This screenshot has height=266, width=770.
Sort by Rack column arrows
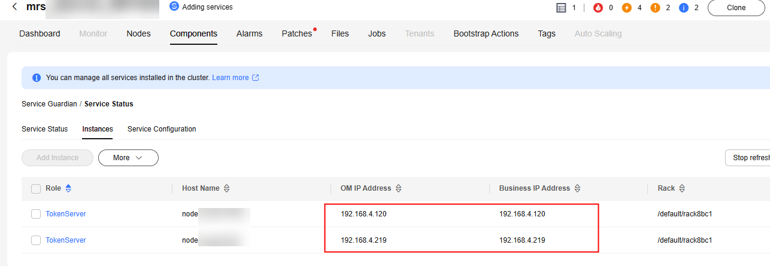[x=682, y=188]
